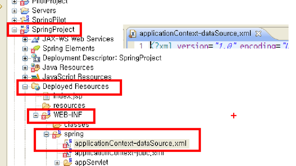Select the spring folder label

click(x=74, y=134)
